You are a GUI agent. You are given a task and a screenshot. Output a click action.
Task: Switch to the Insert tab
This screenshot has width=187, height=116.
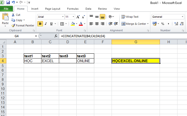[35, 9]
